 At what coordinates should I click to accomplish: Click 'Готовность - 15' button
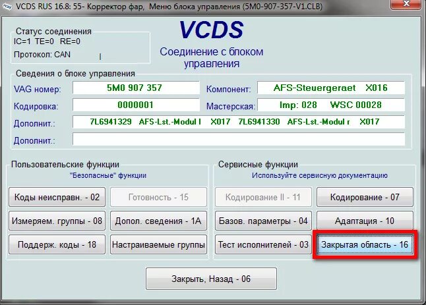(158, 197)
